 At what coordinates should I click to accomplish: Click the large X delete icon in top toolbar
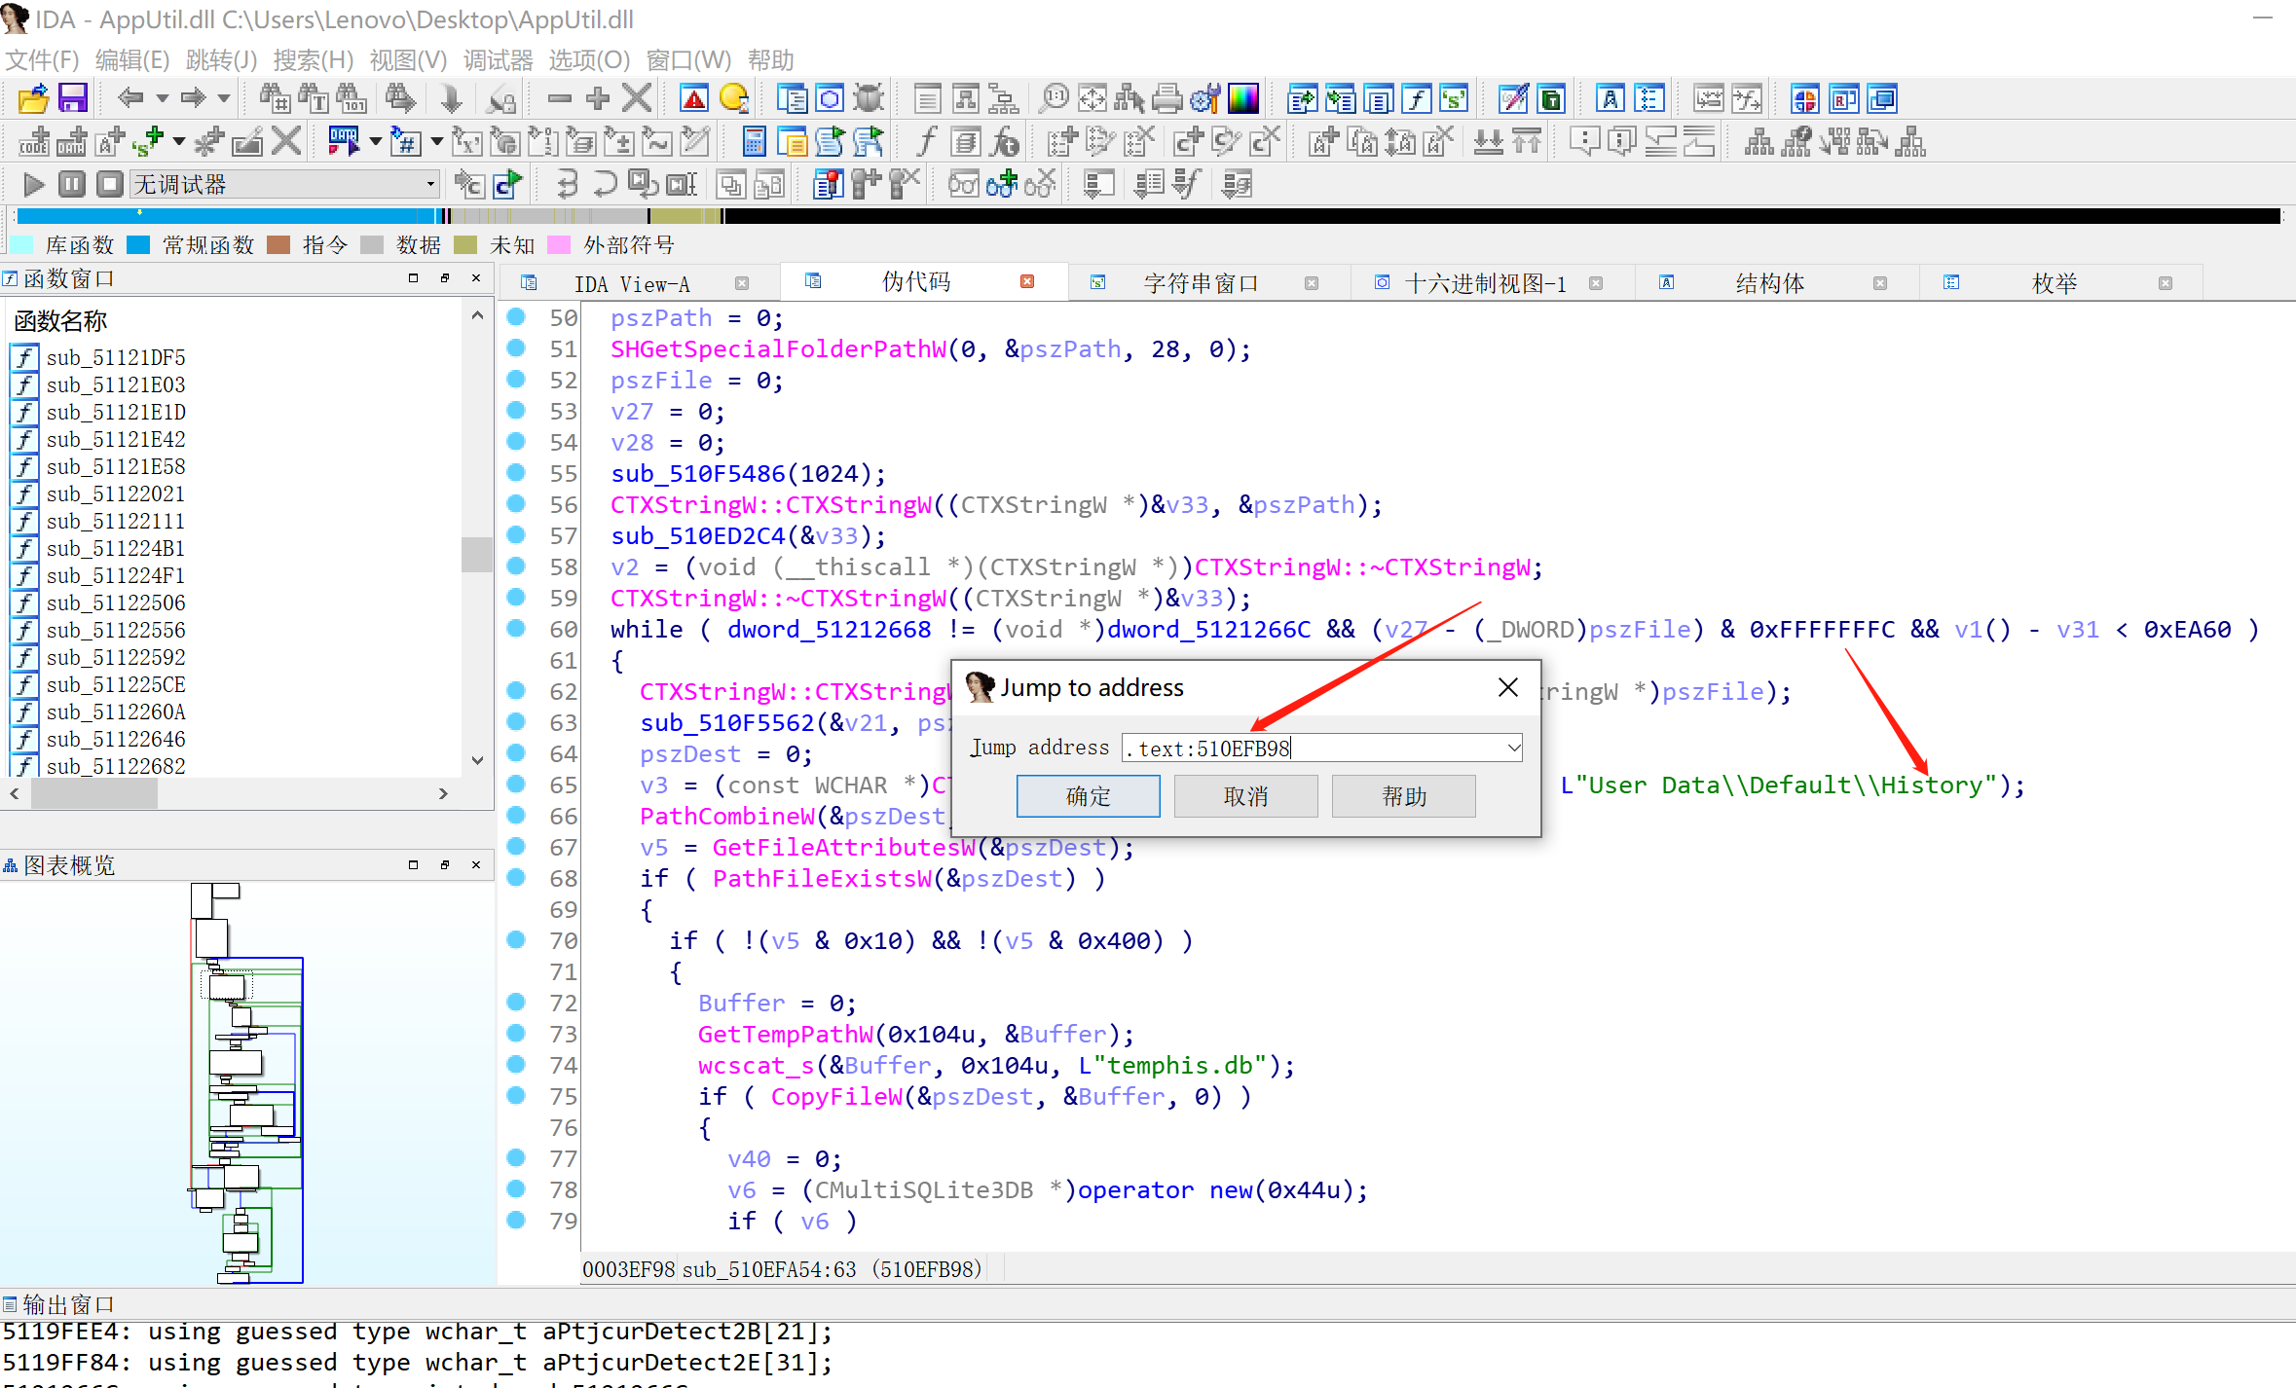pyautogui.click(x=637, y=98)
